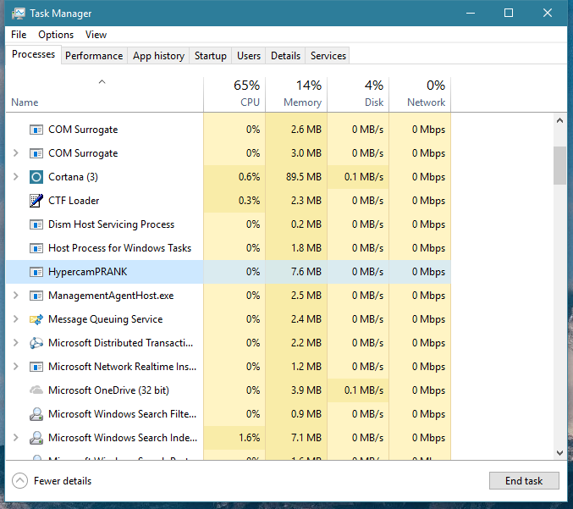Click the HypercamPRANK process icon

click(36, 272)
